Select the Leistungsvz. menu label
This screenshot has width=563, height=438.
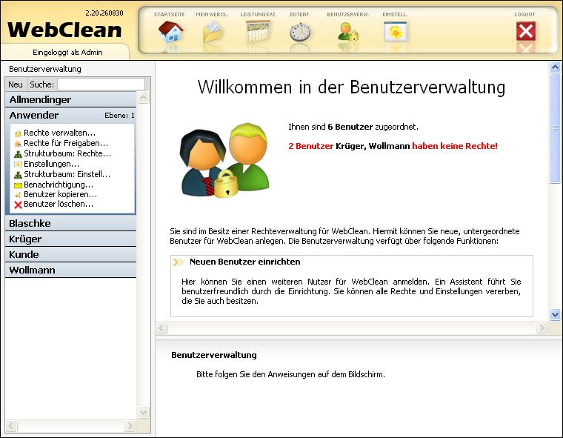coord(259,14)
